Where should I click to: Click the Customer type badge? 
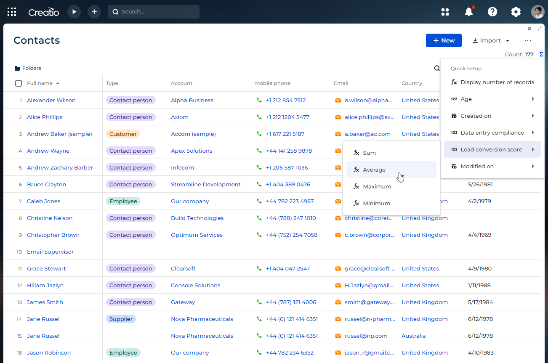(123, 134)
